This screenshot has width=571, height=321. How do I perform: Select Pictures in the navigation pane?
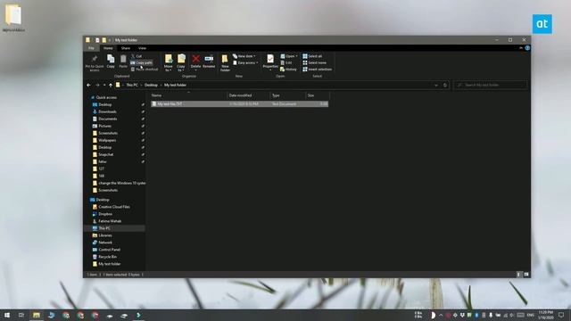click(102, 126)
